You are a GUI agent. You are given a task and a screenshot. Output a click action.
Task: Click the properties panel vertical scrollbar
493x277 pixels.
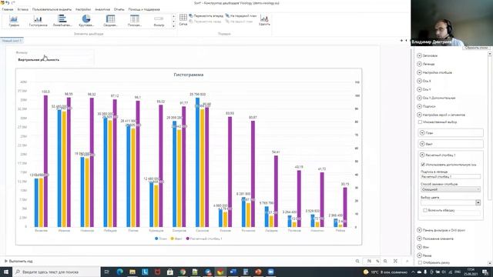coord(490,157)
